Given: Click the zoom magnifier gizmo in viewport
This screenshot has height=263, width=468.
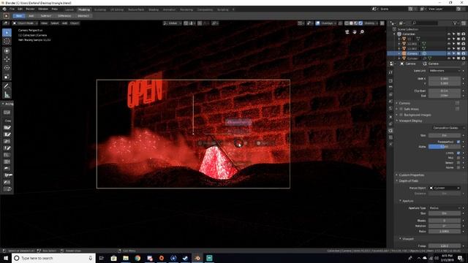Looking at the screenshot, I should [362, 32].
